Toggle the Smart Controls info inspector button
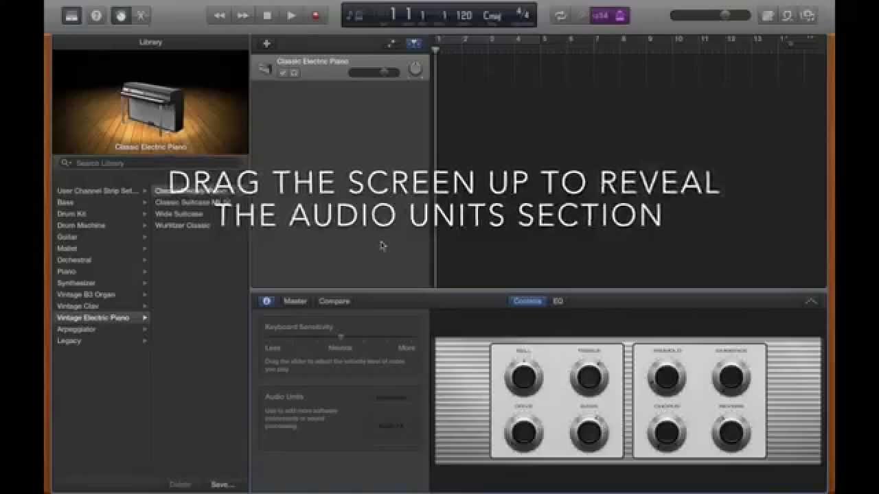The width and height of the screenshot is (879, 494). pos(266,301)
